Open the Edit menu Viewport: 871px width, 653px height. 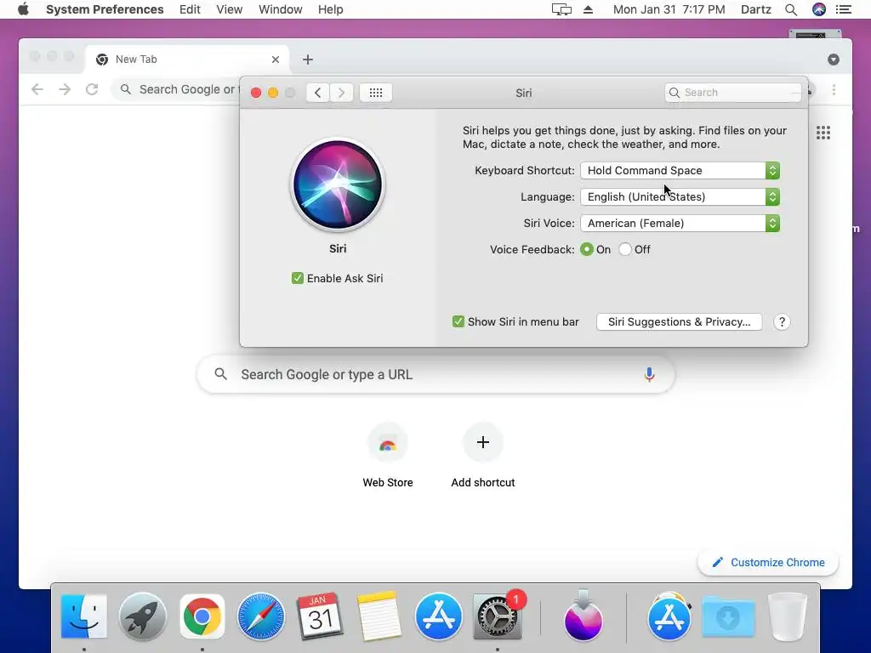(190, 9)
